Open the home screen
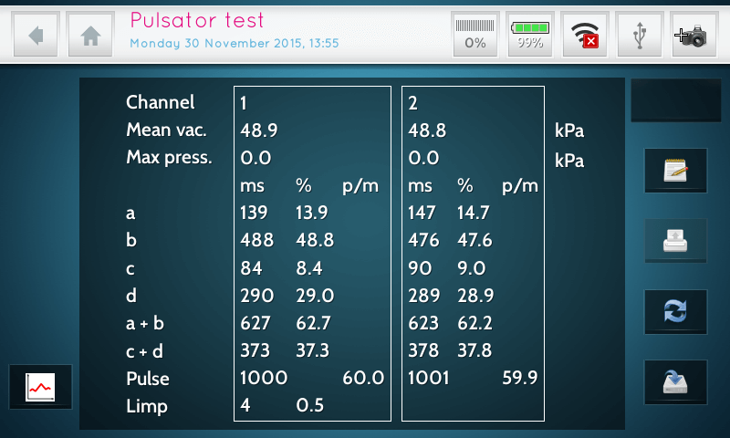Viewport: 730px width, 438px height. point(90,36)
